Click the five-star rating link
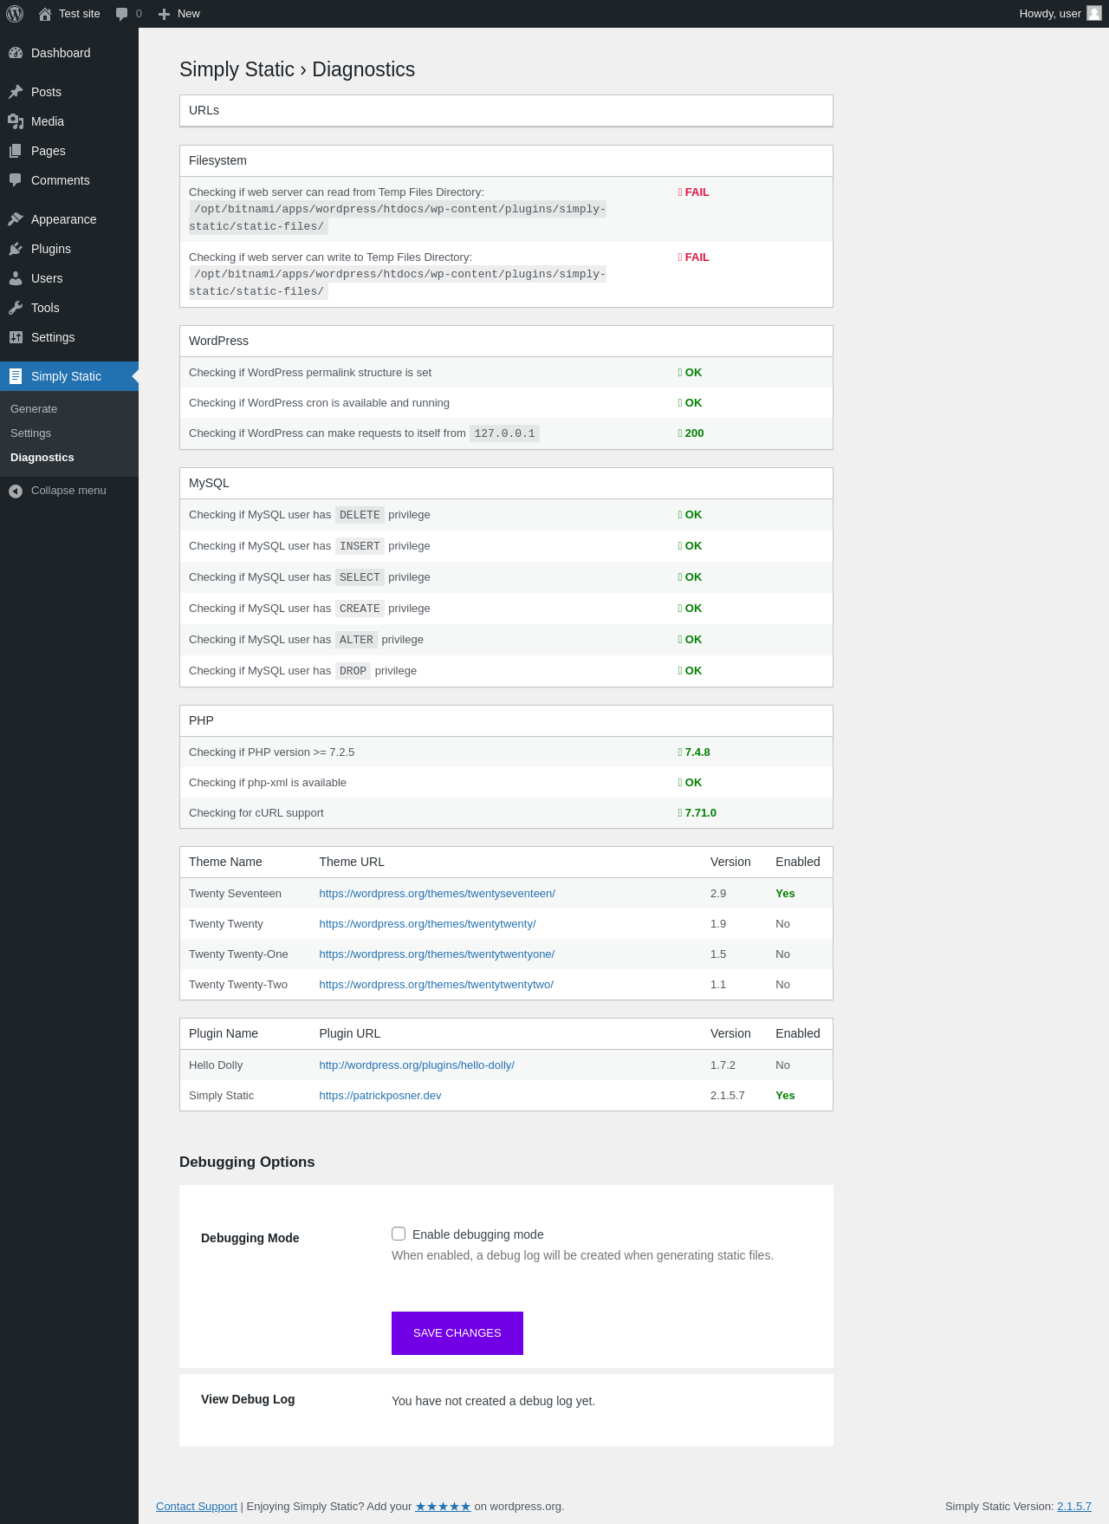 click(443, 1507)
